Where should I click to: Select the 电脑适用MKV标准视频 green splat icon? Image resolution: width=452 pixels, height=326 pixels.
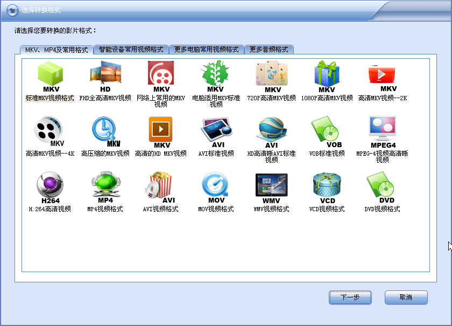pos(216,77)
